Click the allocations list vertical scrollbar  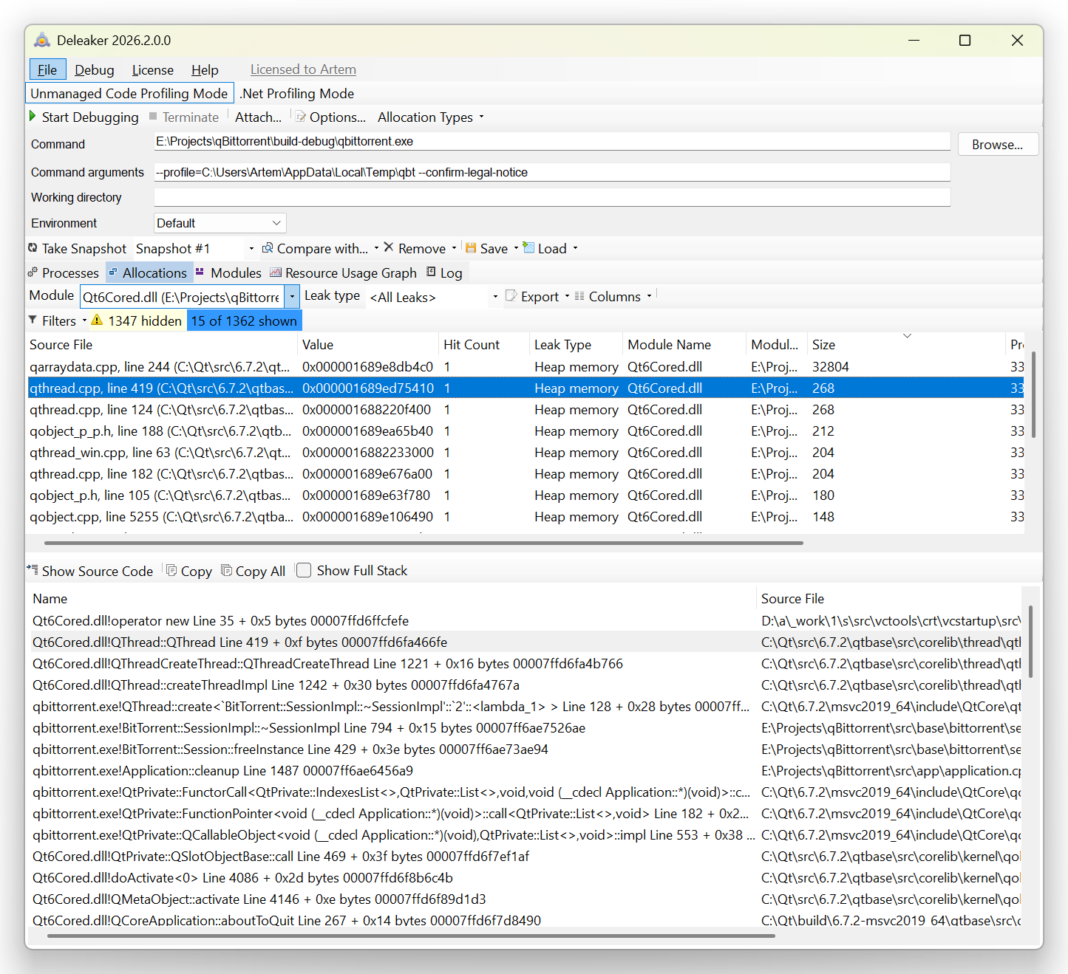[x=1033, y=394]
